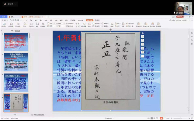The width and height of the screenshot is (194, 121).
Task: Use the Picture to Text (图片转文字) tool
Action: [x=146, y=25]
